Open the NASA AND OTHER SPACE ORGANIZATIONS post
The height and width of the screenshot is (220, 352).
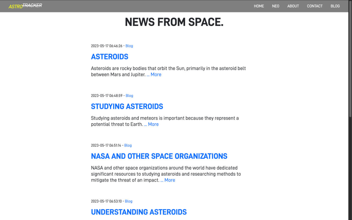159,156
